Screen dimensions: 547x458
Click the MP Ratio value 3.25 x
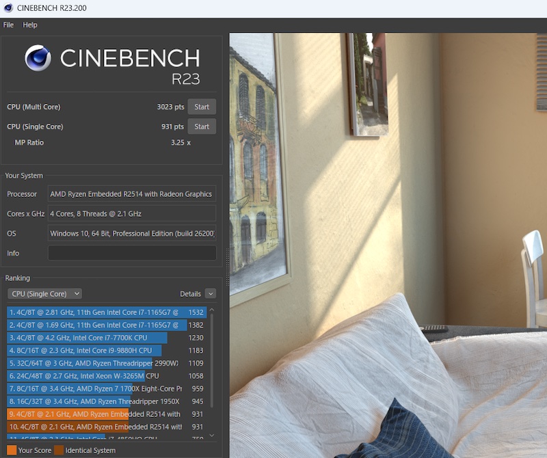181,142
